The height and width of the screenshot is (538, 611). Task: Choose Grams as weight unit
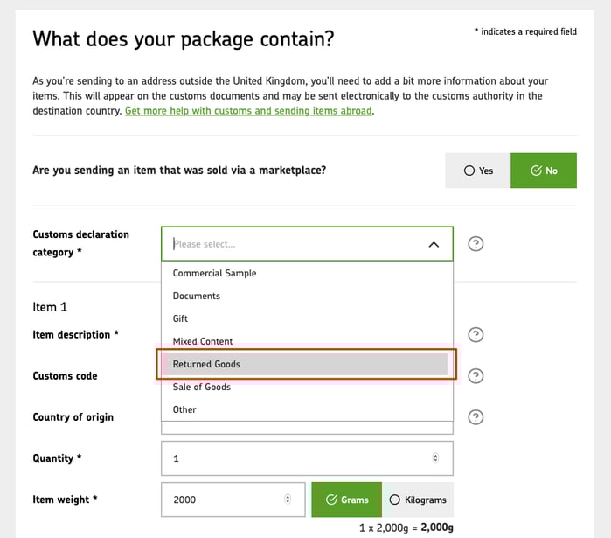click(346, 500)
